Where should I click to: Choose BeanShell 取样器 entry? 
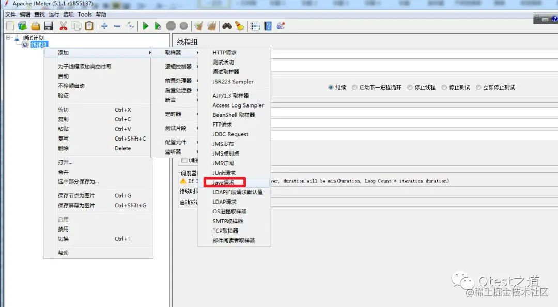235,115
